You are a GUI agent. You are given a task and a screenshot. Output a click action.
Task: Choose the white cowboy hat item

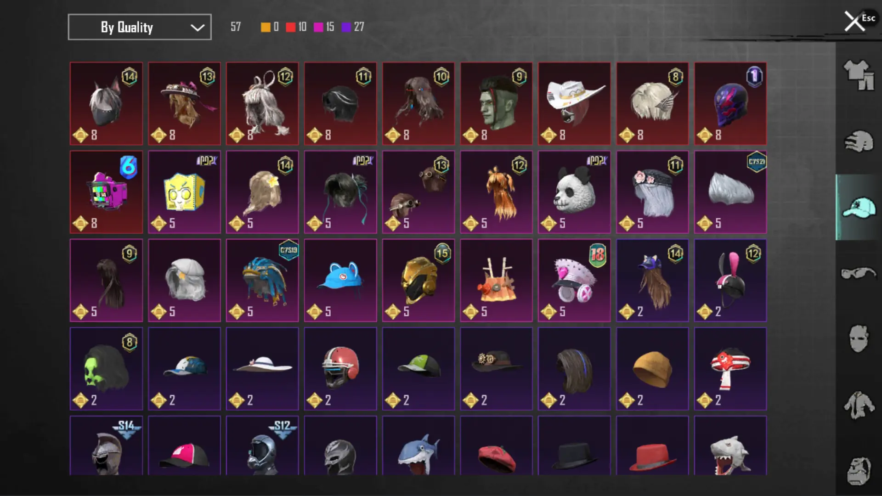[574, 104]
